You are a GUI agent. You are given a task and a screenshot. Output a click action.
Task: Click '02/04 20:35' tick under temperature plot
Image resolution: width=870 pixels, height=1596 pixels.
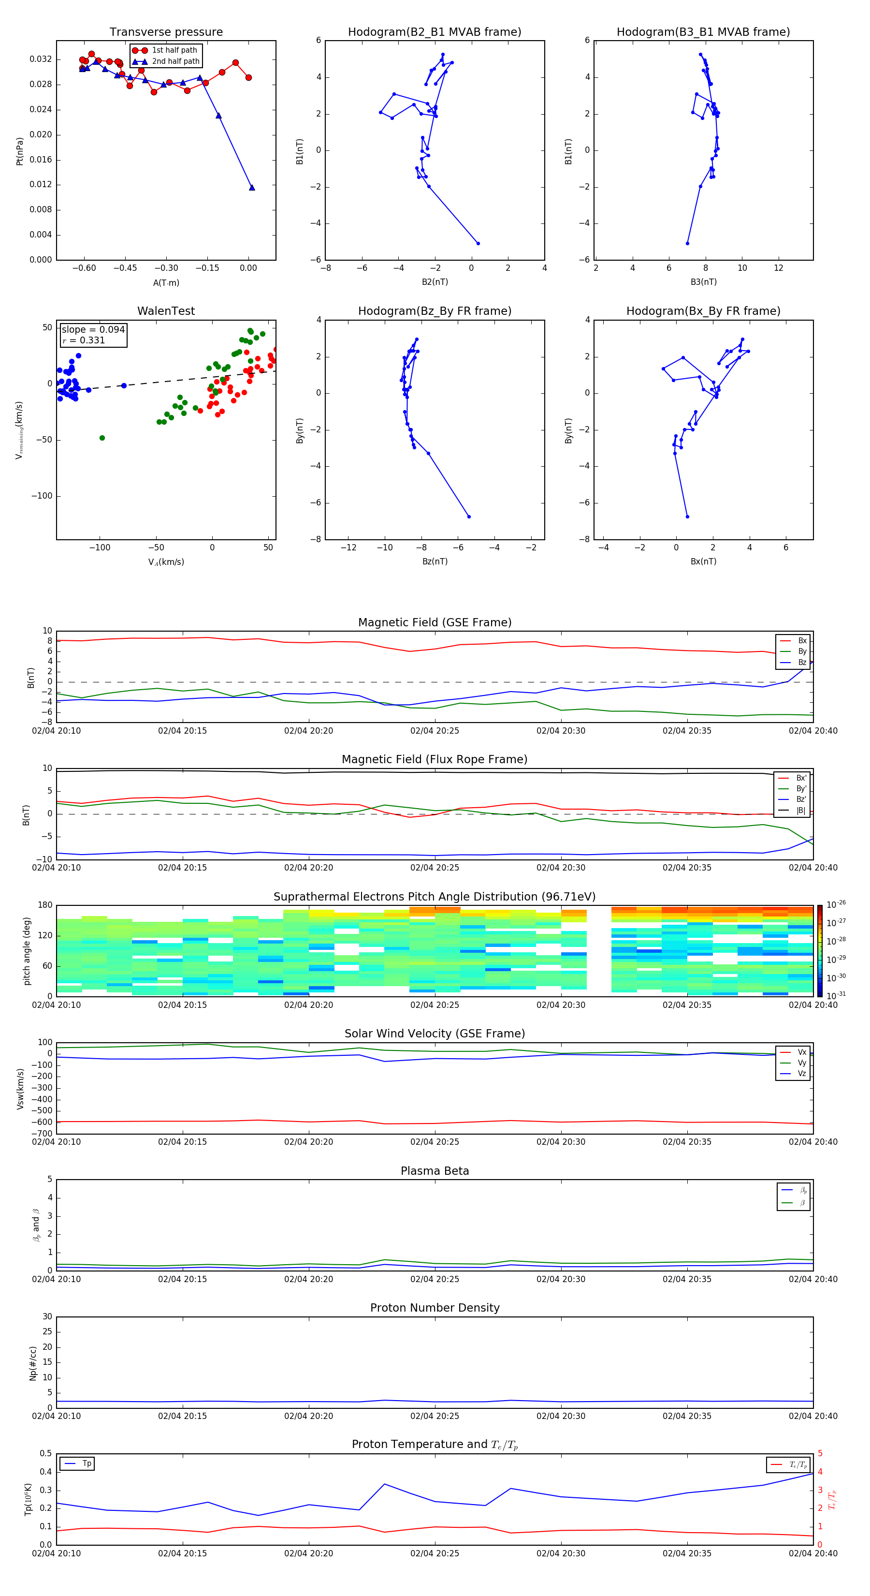tap(687, 1553)
